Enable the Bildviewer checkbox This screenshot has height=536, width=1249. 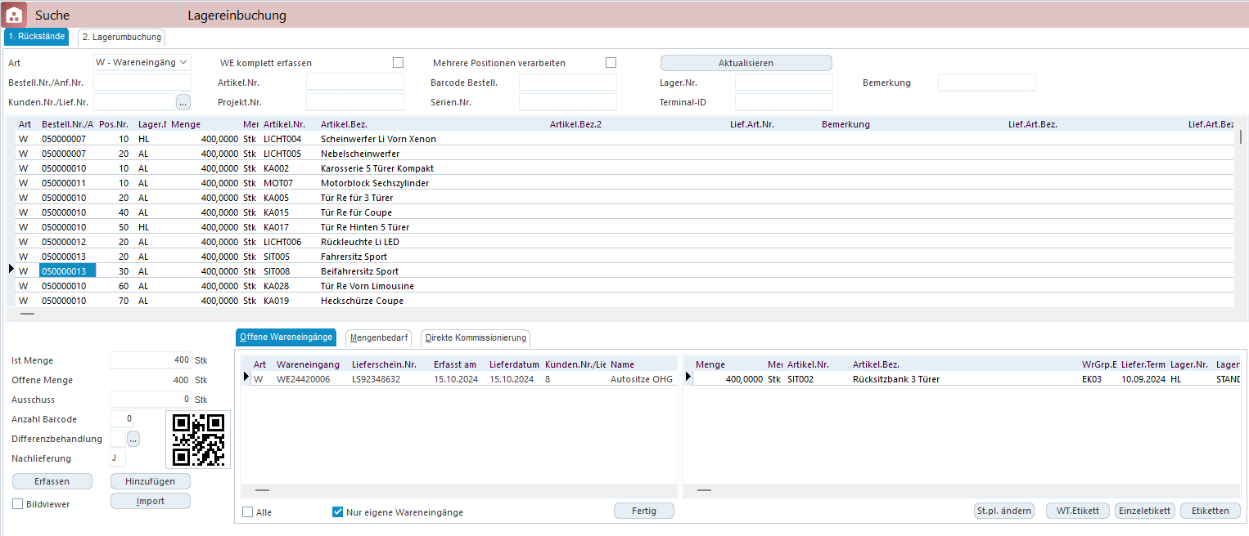click(x=18, y=504)
